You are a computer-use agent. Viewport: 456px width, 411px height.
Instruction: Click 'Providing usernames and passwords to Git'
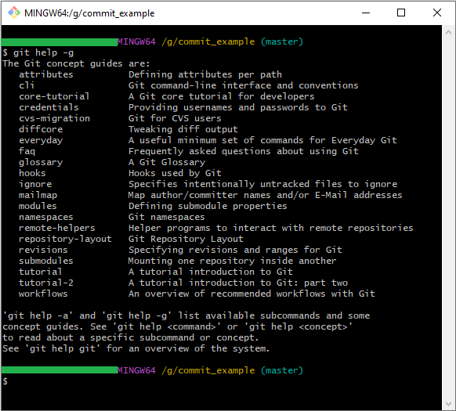tap(238, 107)
